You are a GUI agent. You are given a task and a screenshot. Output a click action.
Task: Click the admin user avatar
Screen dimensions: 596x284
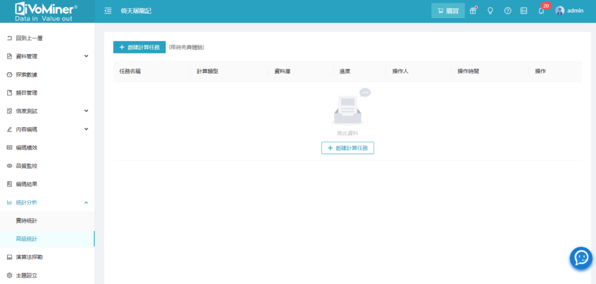(x=560, y=10)
